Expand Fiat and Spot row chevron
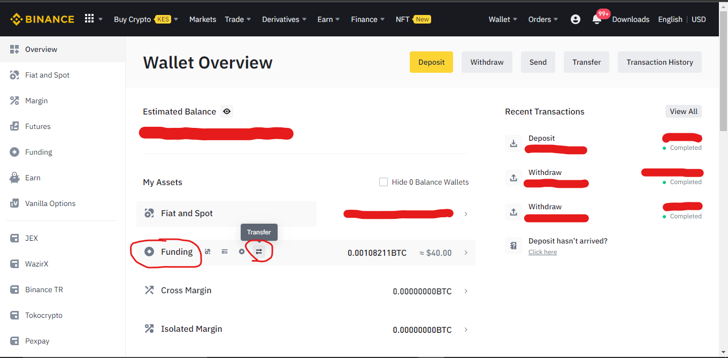 466,214
